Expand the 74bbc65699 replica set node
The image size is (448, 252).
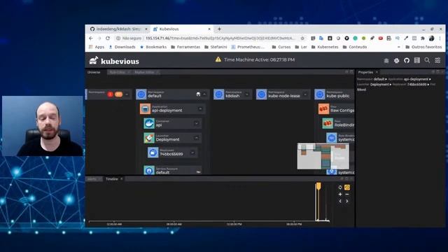point(192,153)
